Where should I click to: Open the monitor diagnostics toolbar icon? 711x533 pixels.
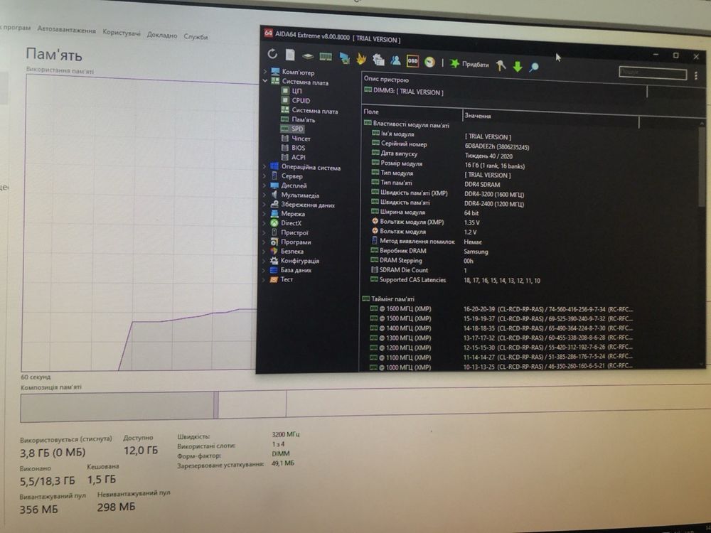(x=345, y=58)
